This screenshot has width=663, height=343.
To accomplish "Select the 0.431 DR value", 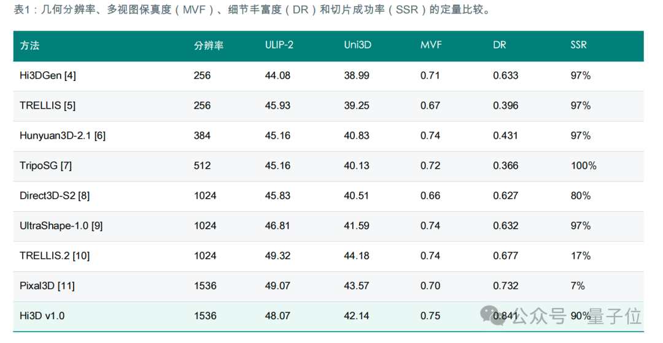I will 505,136.
